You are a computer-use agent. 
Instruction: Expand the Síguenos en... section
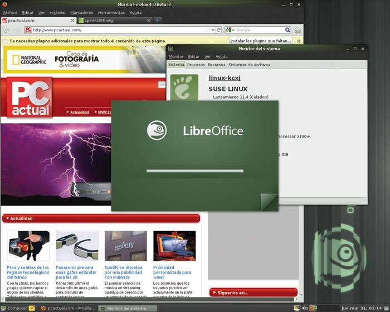click(x=253, y=292)
